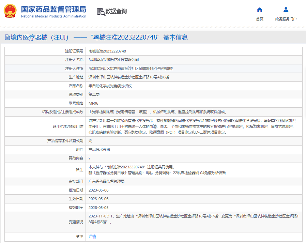Click expiry date 2028-05-05
The width and height of the screenshot is (306, 243).
98,208
